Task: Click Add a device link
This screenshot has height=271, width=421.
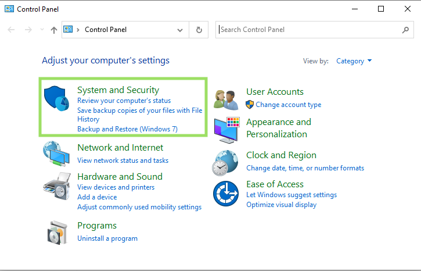Action: pos(97,197)
